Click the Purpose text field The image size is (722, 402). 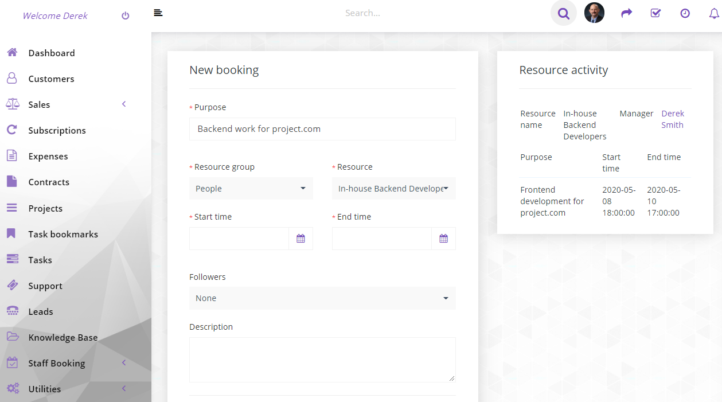[322, 129]
